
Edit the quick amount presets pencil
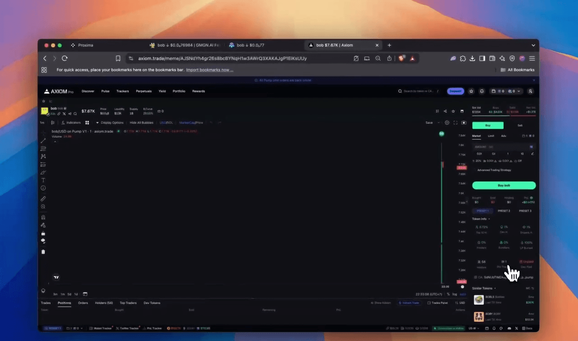[x=532, y=154]
